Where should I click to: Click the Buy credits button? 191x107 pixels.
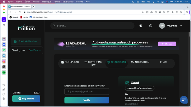[26, 99]
